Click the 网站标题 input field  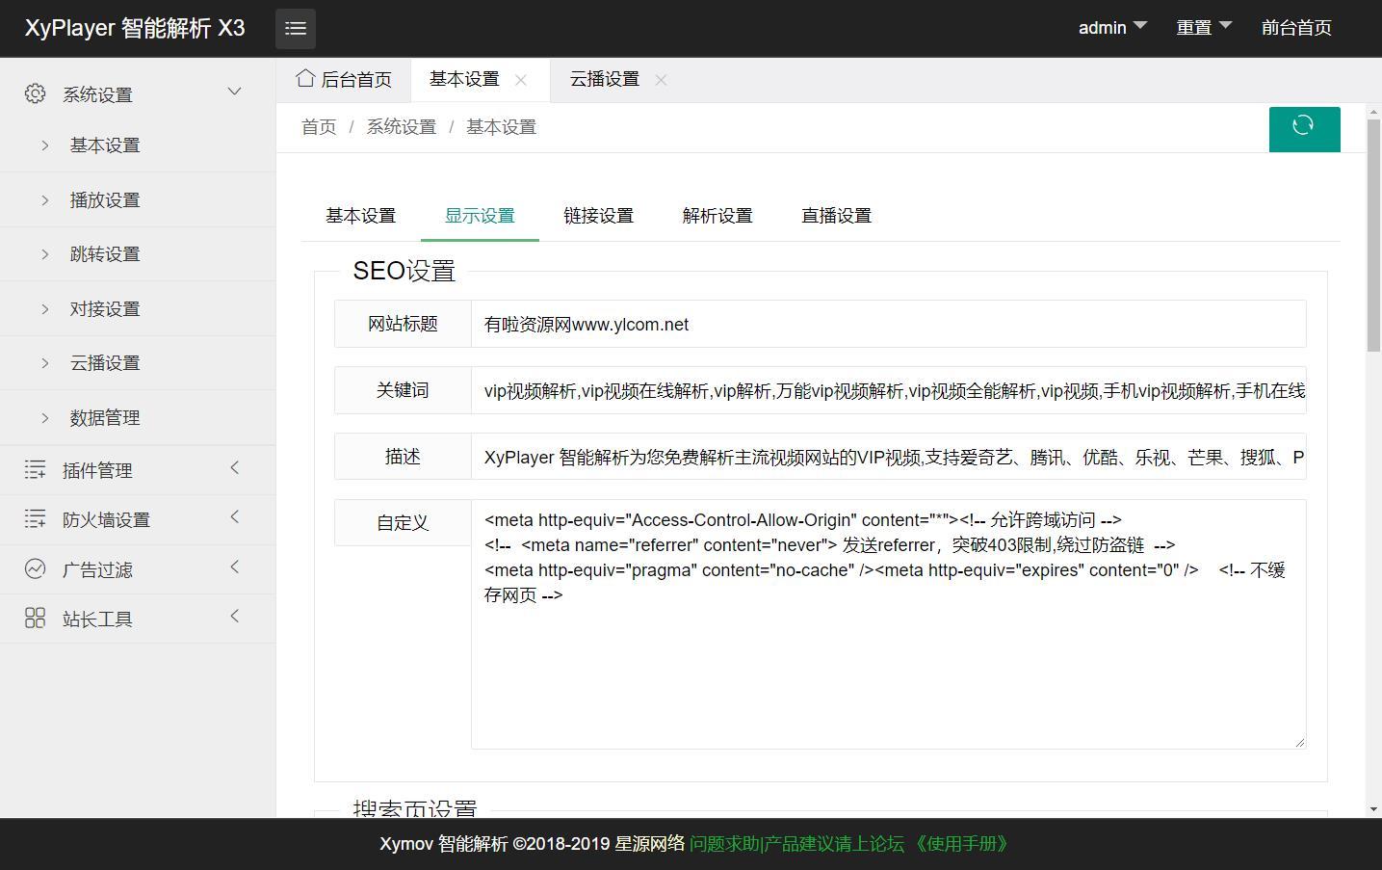867,324
